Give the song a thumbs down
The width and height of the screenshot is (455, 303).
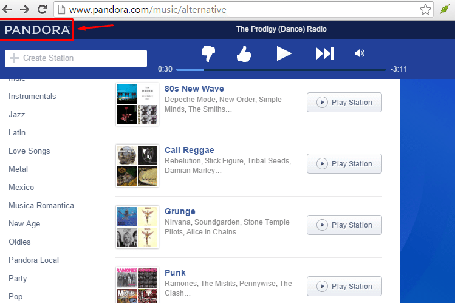tap(208, 53)
